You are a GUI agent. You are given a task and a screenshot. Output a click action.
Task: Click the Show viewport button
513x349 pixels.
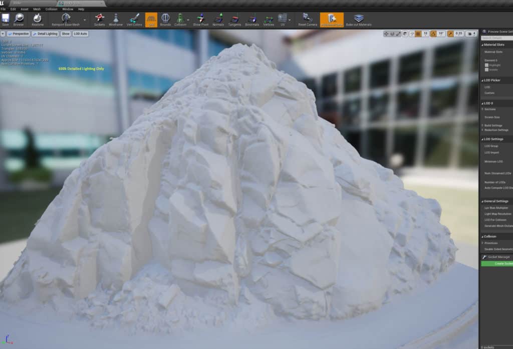click(x=66, y=33)
